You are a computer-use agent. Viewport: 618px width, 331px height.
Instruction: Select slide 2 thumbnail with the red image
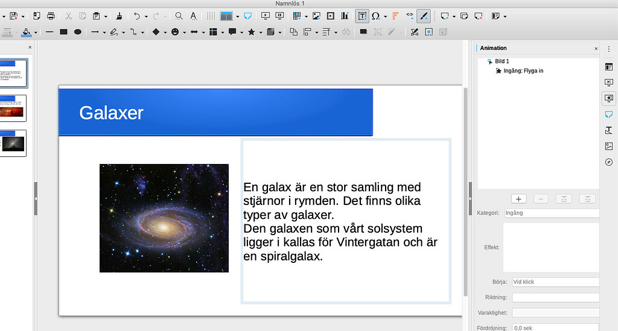pyautogui.click(x=13, y=109)
